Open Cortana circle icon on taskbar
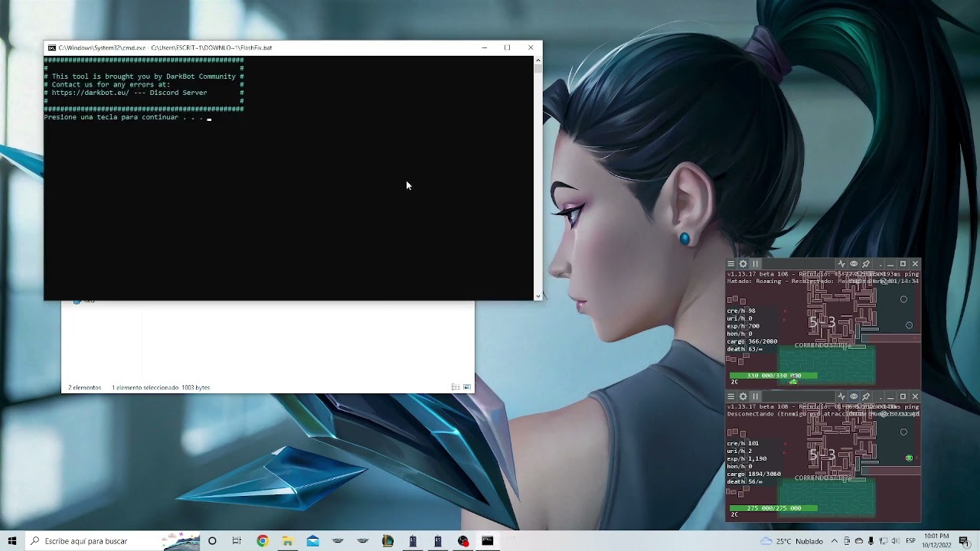 point(212,541)
